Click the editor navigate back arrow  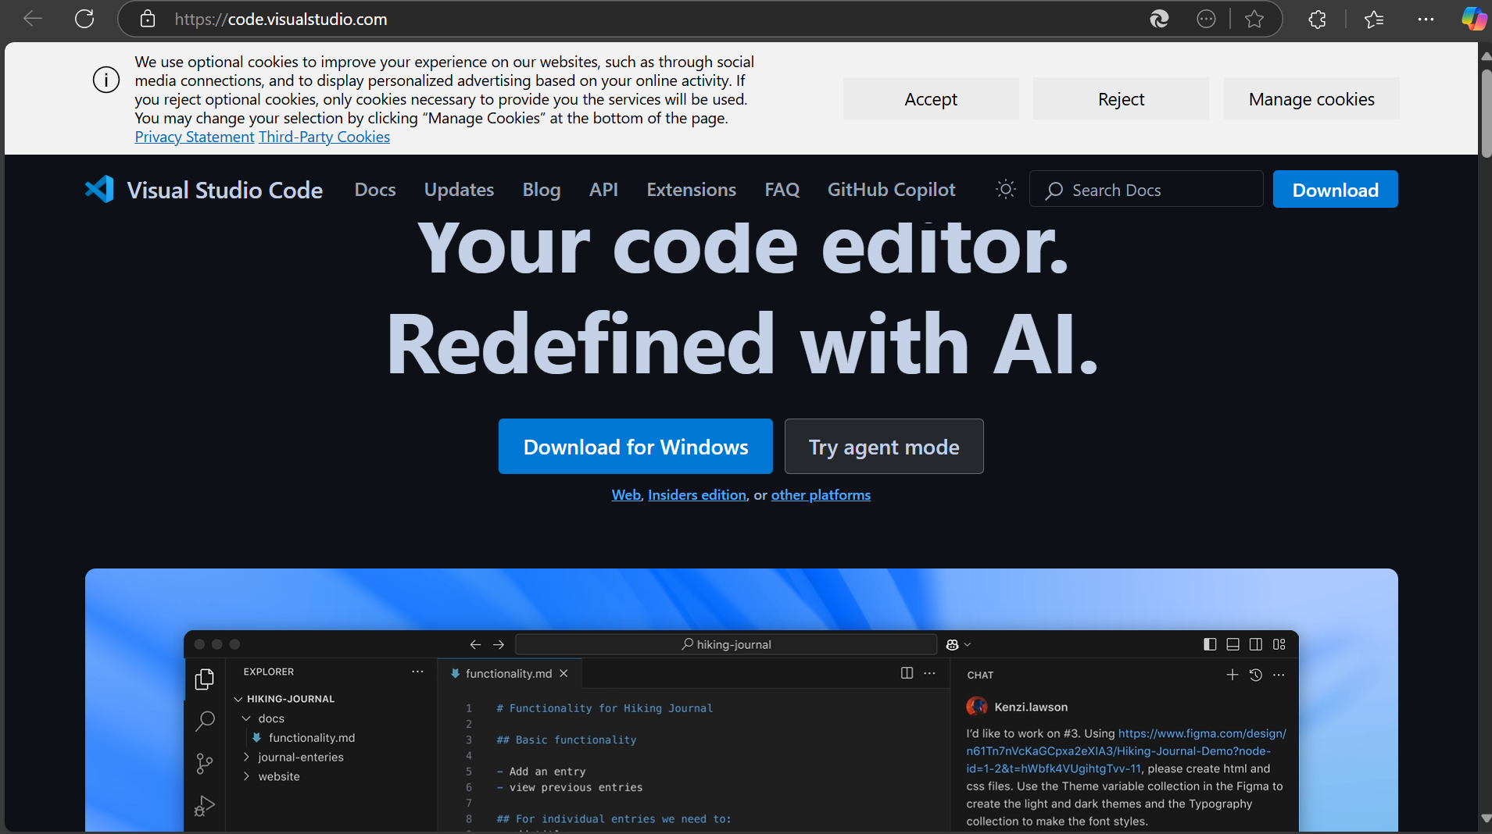point(475,644)
